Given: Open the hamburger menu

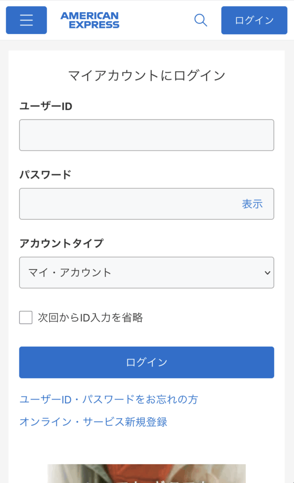Looking at the screenshot, I should (x=26, y=20).
